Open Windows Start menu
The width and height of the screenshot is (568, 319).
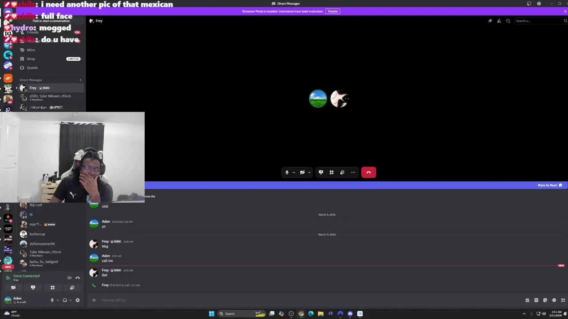tap(212, 314)
